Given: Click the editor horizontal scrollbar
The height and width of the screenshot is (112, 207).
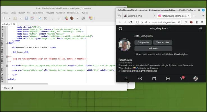Looking at the screenshot, I should pos(24,84).
